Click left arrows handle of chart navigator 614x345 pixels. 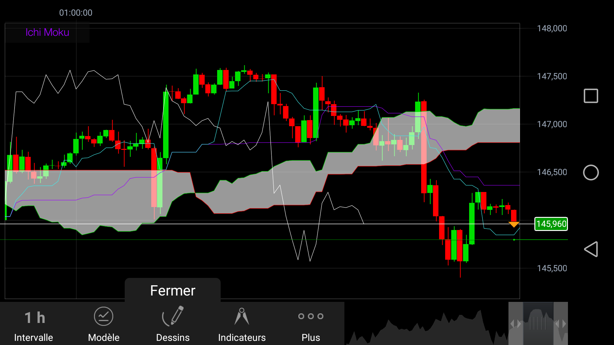click(x=516, y=324)
